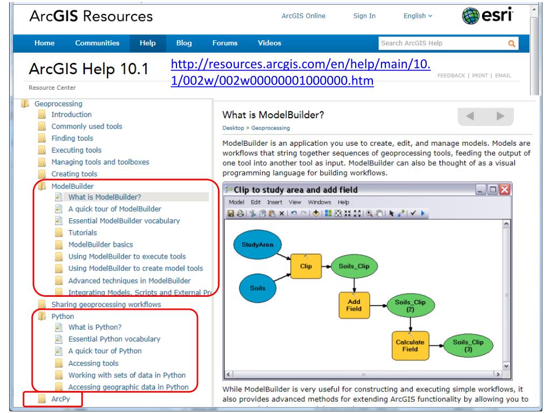Open the resources.arcgis.com help URL
Image resolution: width=551 pixels, height=413 pixels.
click(x=300, y=73)
